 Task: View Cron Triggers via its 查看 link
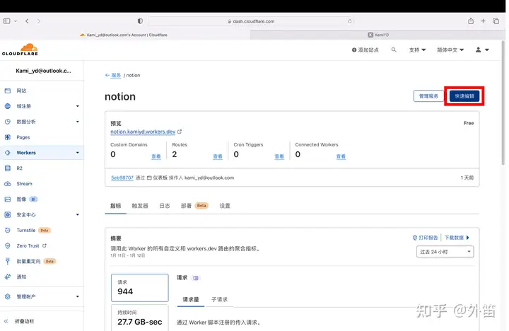click(279, 156)
